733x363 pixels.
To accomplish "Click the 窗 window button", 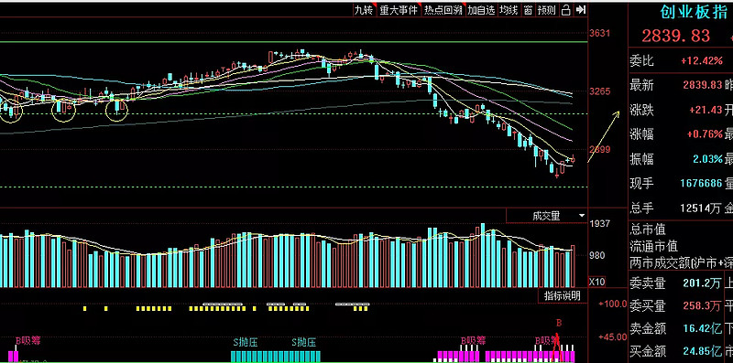I will pyautogui.click(x=528, y=10).
